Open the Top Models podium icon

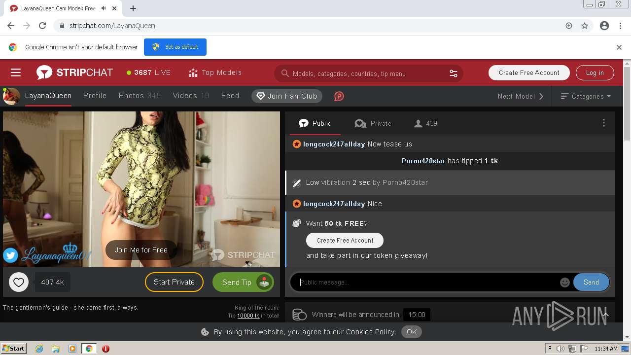[x=193, y=72]
